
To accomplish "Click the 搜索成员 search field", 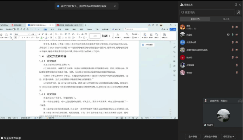I will click(x=207, y=12).
